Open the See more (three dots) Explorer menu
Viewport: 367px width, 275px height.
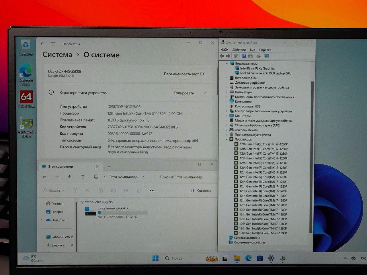[x=152, y=190]
